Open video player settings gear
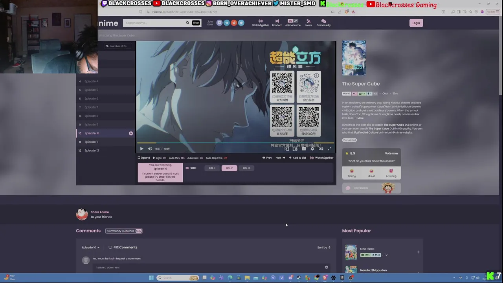Image resolution: width=503 pixels, height=283 pixels. pyautogui.click(x=312, y=149)
